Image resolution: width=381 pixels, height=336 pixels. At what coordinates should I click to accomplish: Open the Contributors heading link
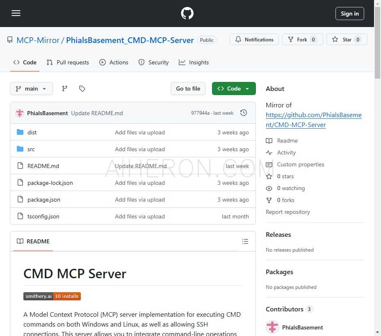(289, 309)
